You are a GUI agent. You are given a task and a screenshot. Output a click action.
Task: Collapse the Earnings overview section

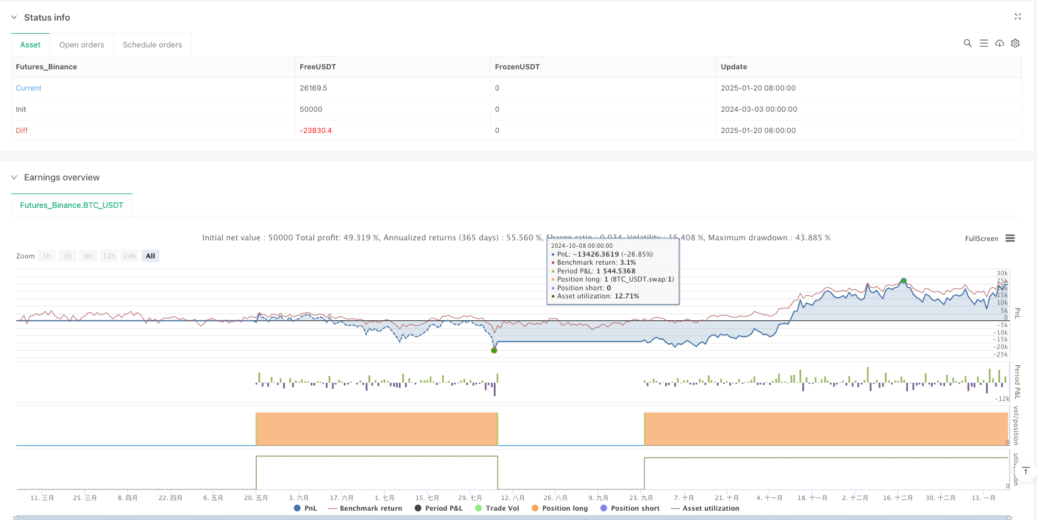tap(14, 177)
